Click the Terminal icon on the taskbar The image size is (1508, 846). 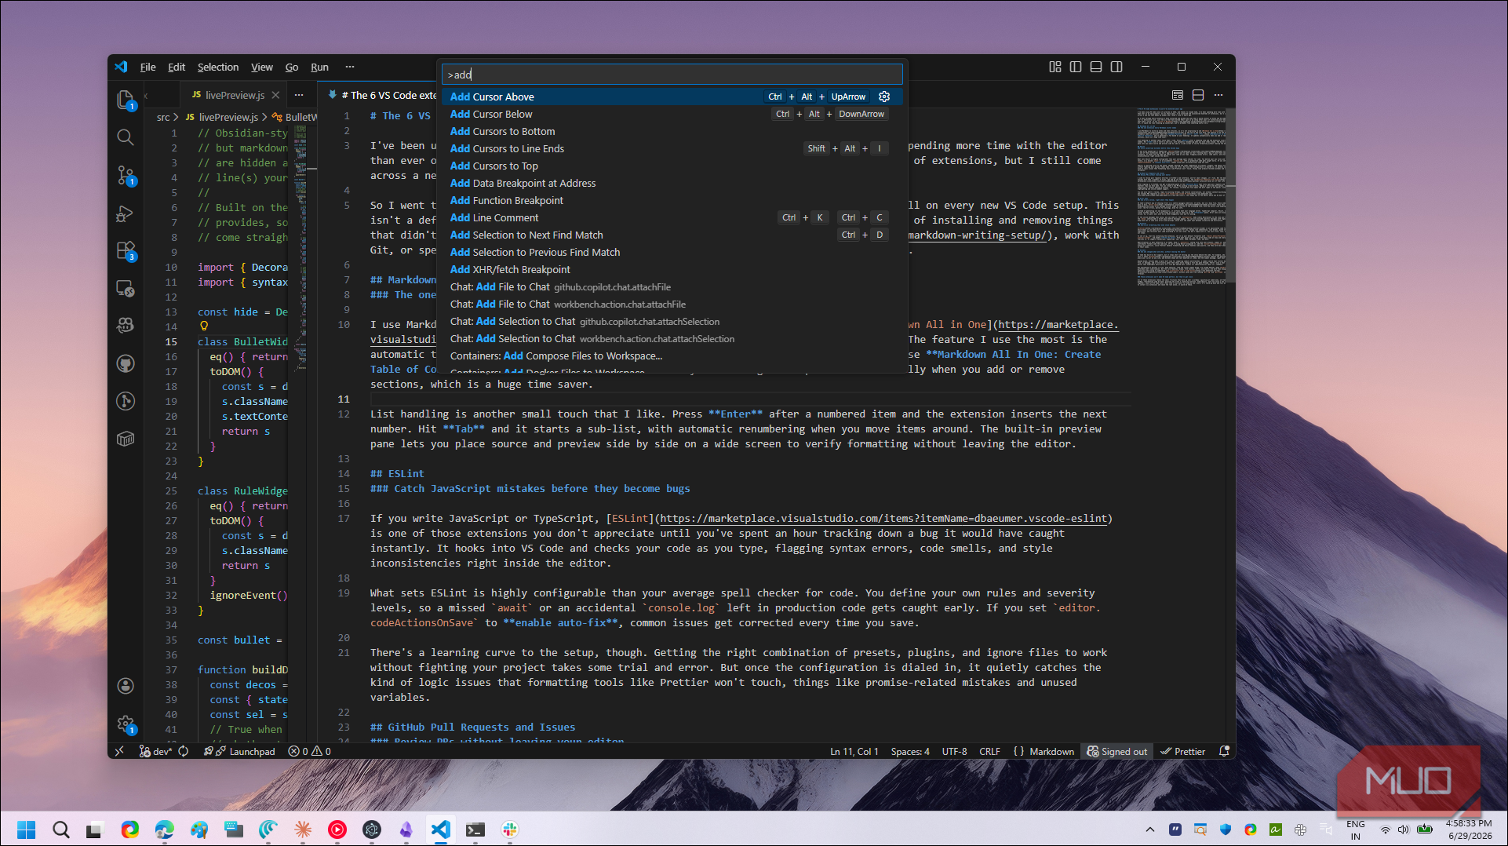point(475,830)
